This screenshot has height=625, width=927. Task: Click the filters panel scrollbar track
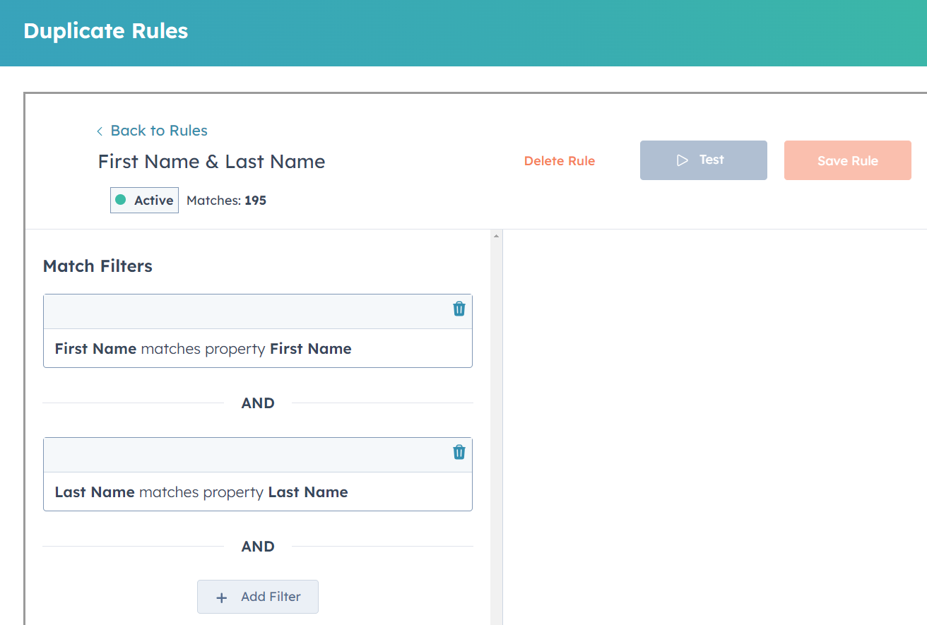[496, 424]
